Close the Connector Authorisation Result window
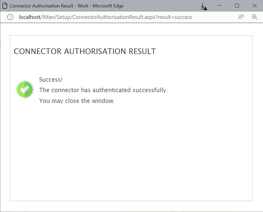The height and width of the screenshot is (212, 263). [255, 6]
